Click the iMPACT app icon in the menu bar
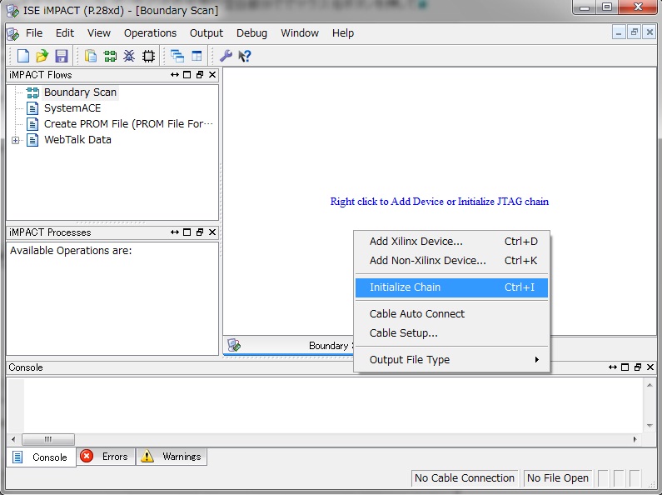 (x=13, y=33)
